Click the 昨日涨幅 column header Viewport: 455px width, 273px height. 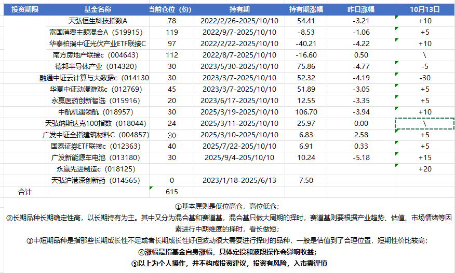(361, 9)
